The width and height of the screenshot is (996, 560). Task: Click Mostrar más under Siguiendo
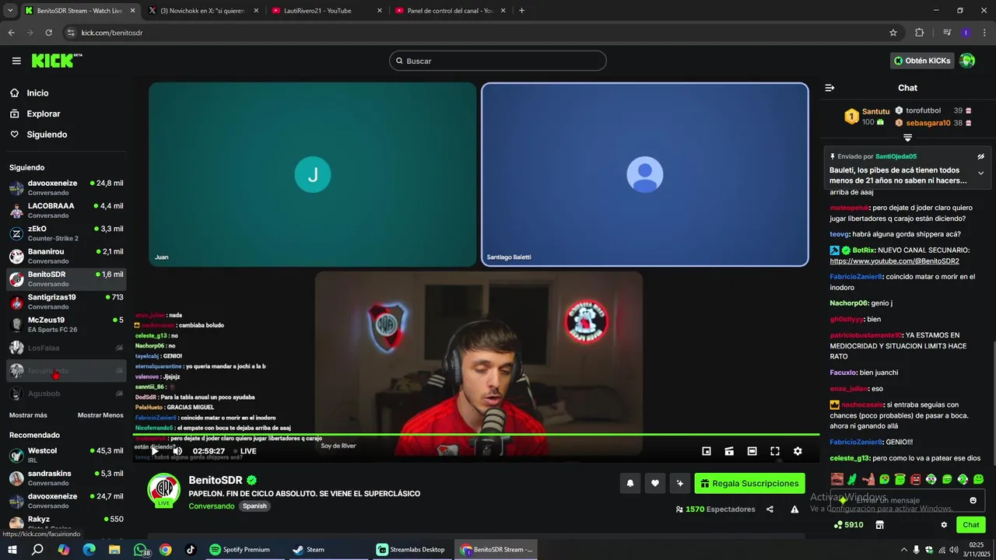coord(28,415)
